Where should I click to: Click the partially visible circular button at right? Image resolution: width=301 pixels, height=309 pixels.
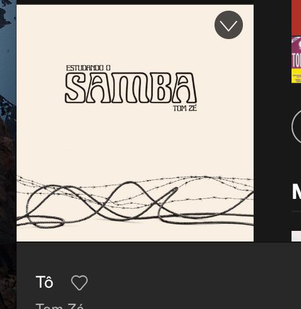296,127
